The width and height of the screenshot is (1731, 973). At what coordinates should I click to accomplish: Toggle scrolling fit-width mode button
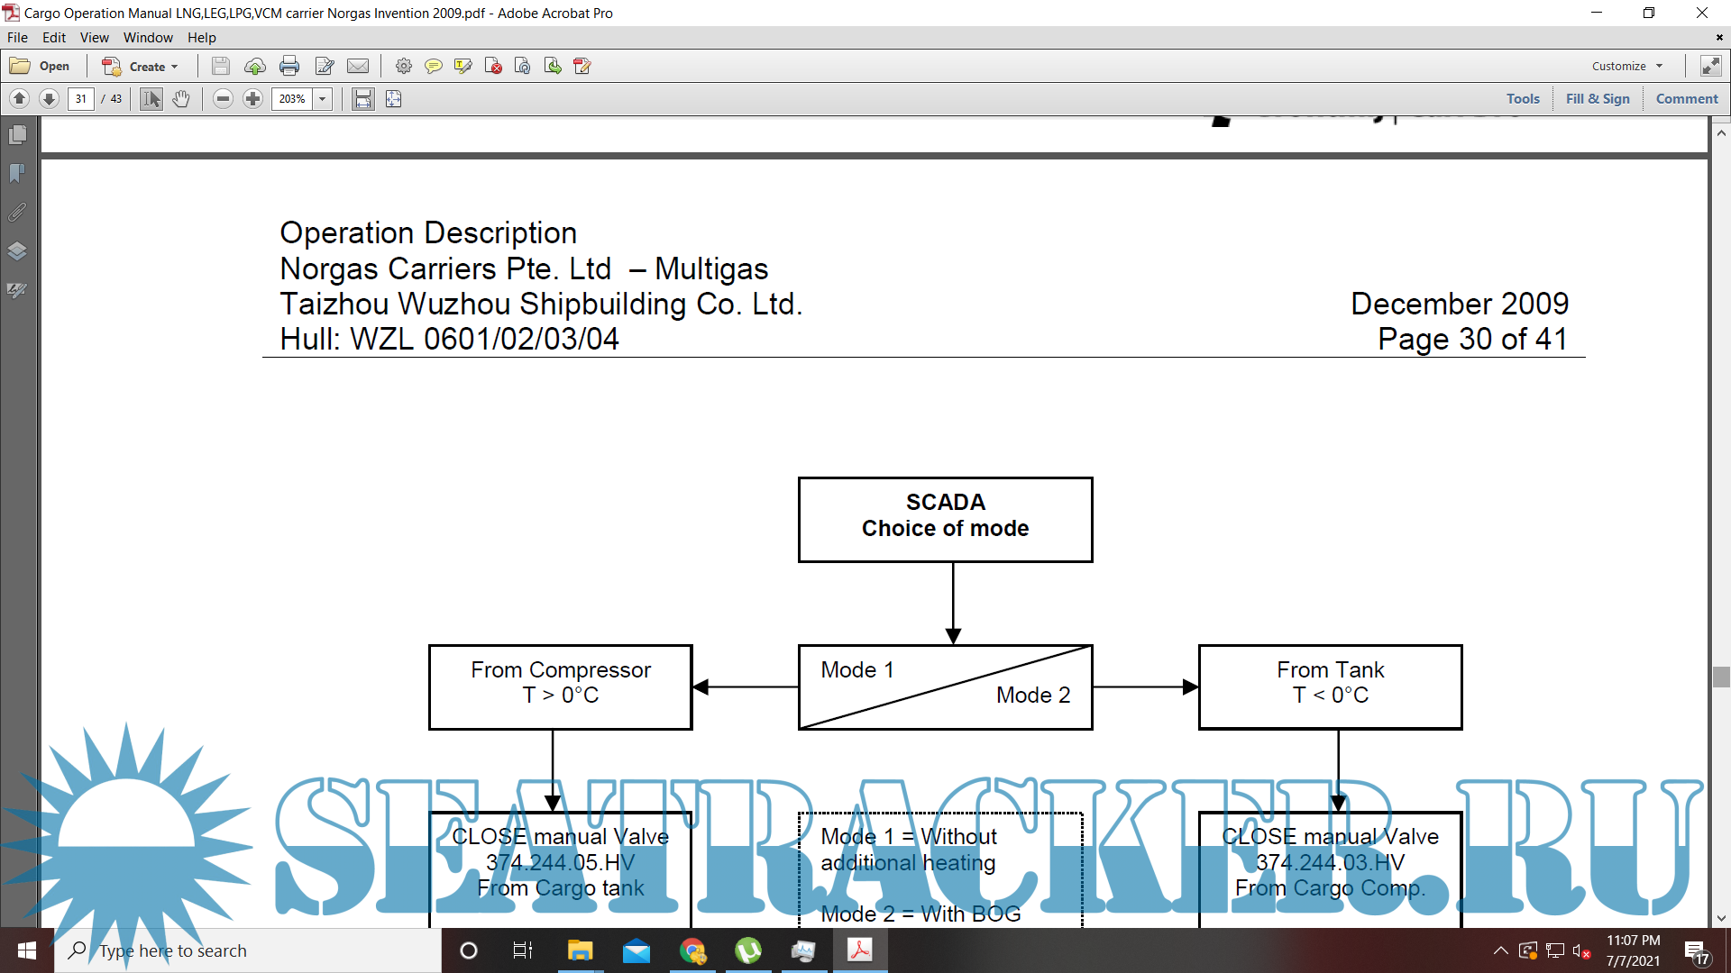(x=362, y=99)
